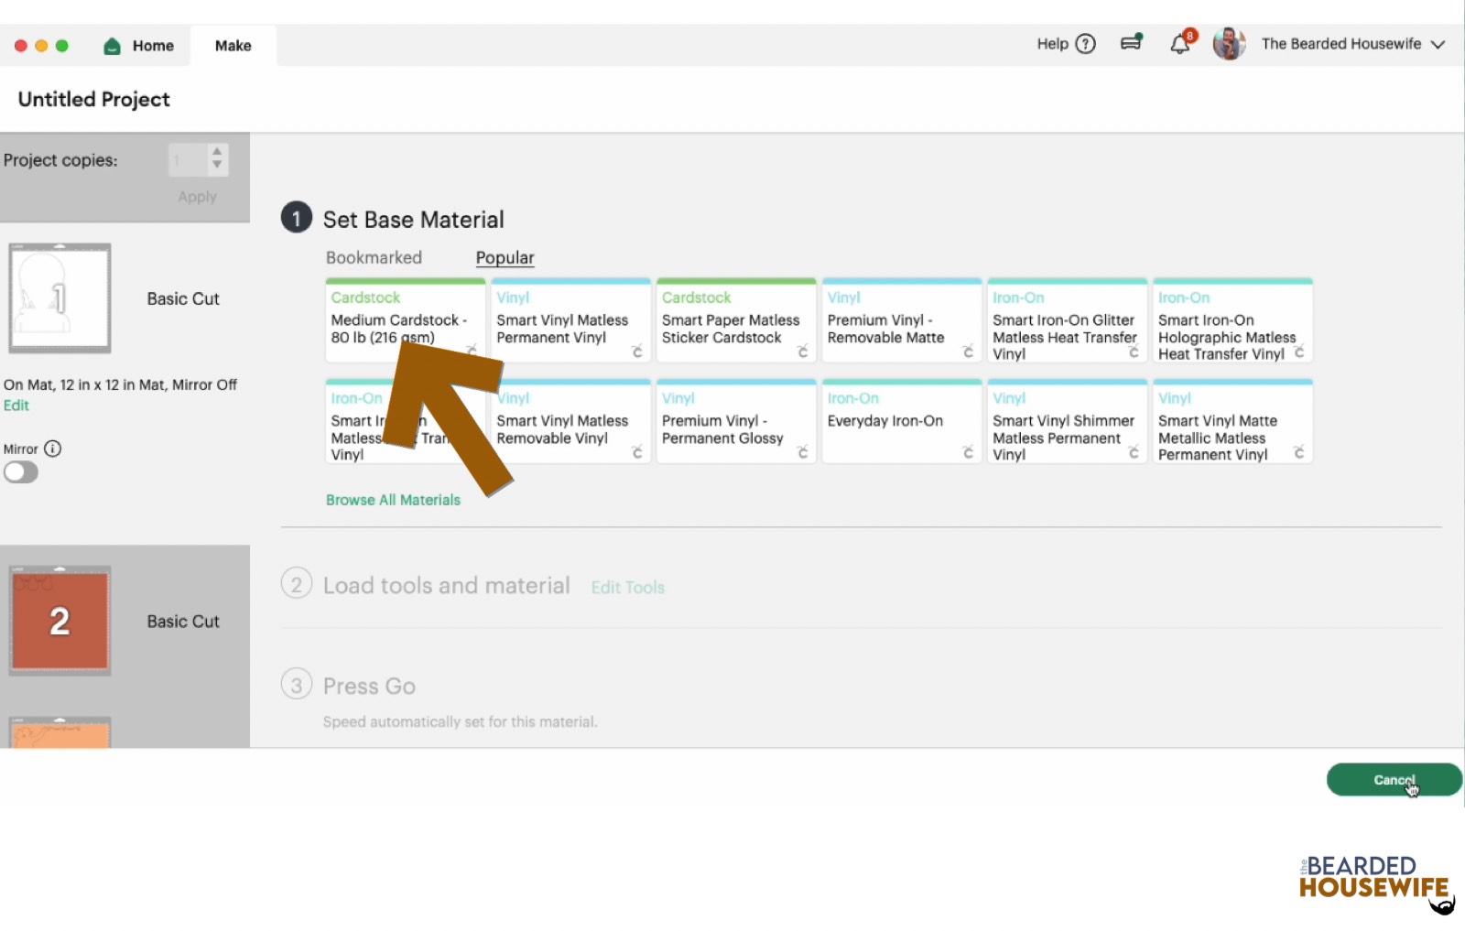Select the Popular materials tab
The width and height of the screenshot is (1465, 931).
tap(505, 257)
